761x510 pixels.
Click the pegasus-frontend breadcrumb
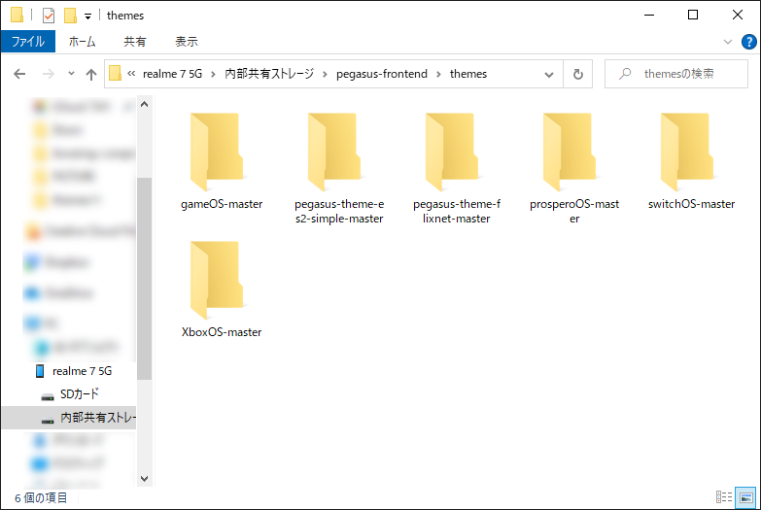point(381,74)
